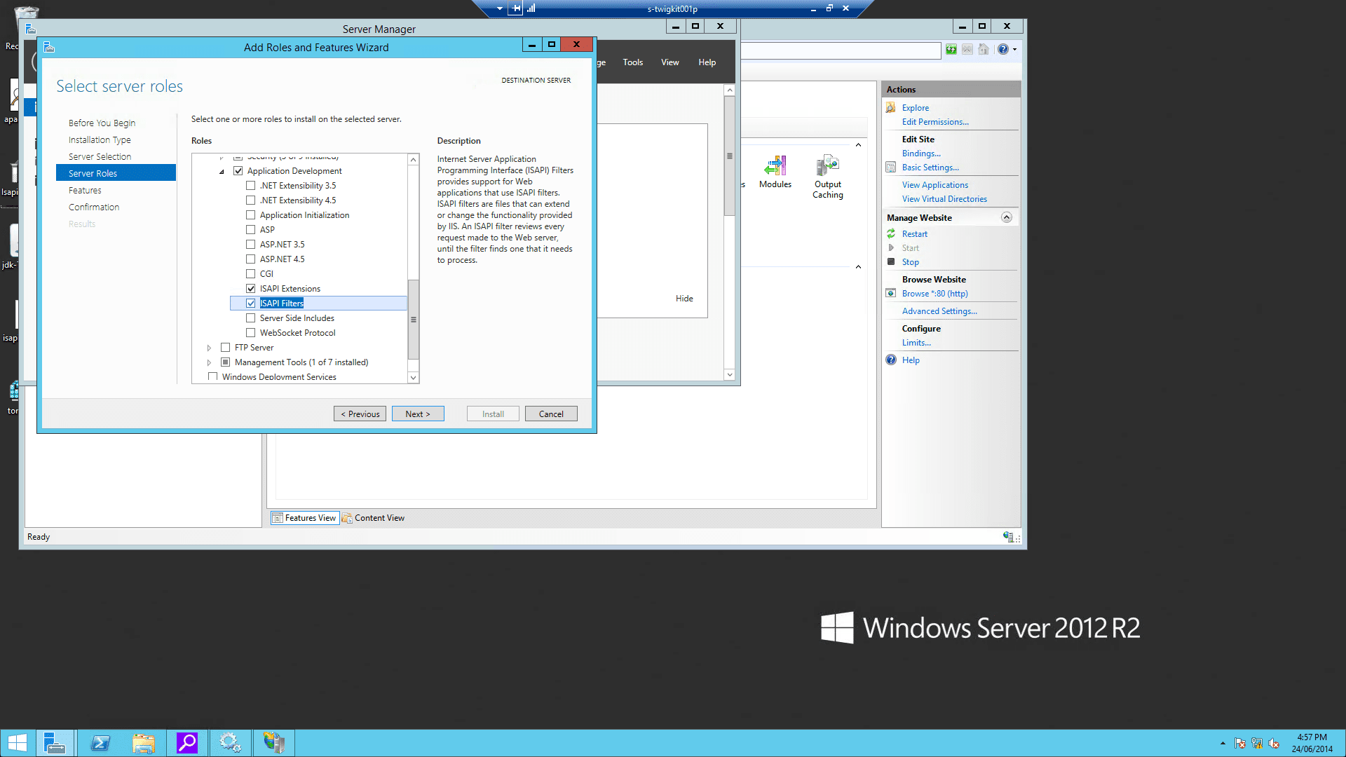Open PowerShell from the taskbar
The image size is (1346, 757).
point(100,743)
